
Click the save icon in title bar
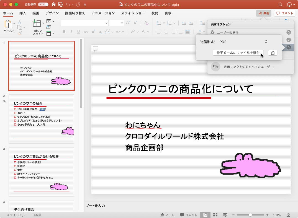point(61,4)
